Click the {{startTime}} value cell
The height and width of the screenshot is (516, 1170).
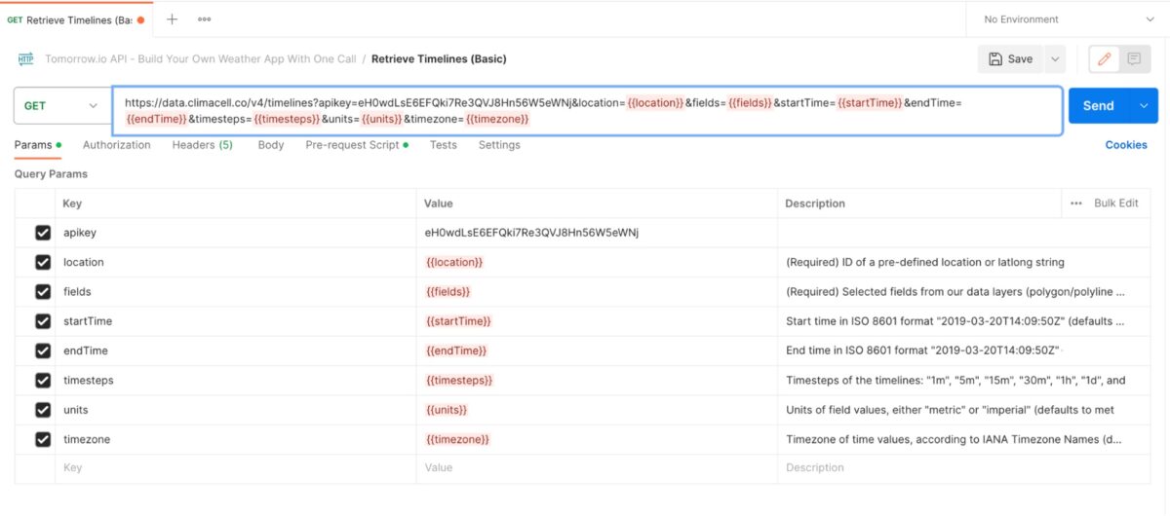point(598,321)
